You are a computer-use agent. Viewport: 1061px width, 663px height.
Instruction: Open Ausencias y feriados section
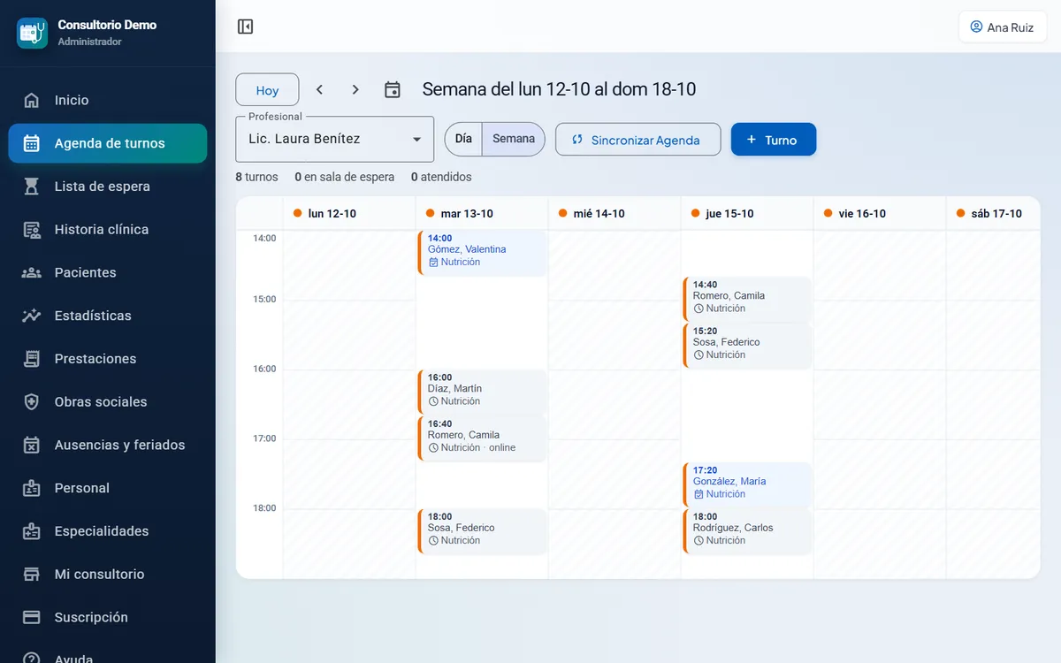tap(108, 445)
